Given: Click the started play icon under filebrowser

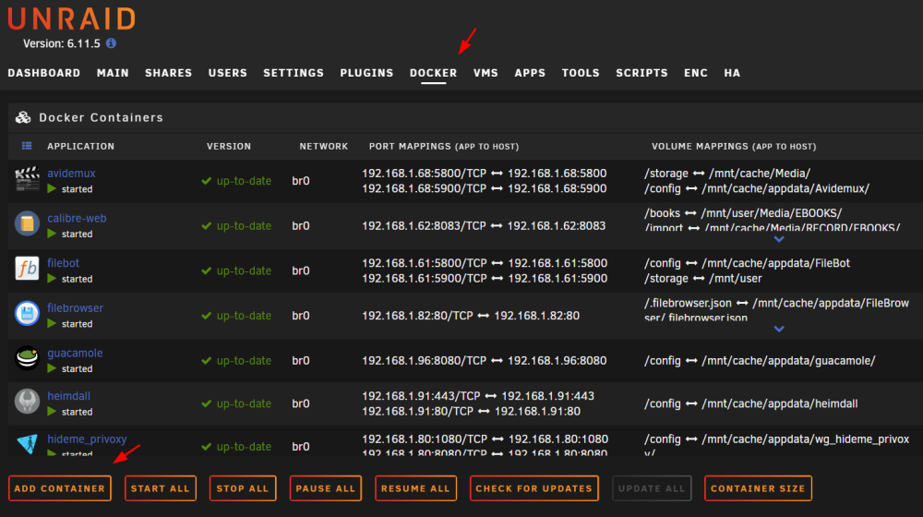Looking at the screenshot, I should pos(52,323).
